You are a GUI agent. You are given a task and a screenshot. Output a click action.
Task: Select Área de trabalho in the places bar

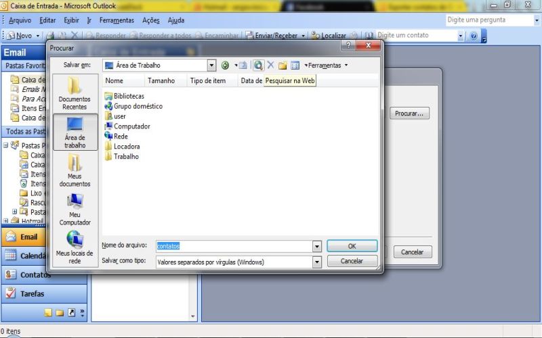tap(75, 132)
